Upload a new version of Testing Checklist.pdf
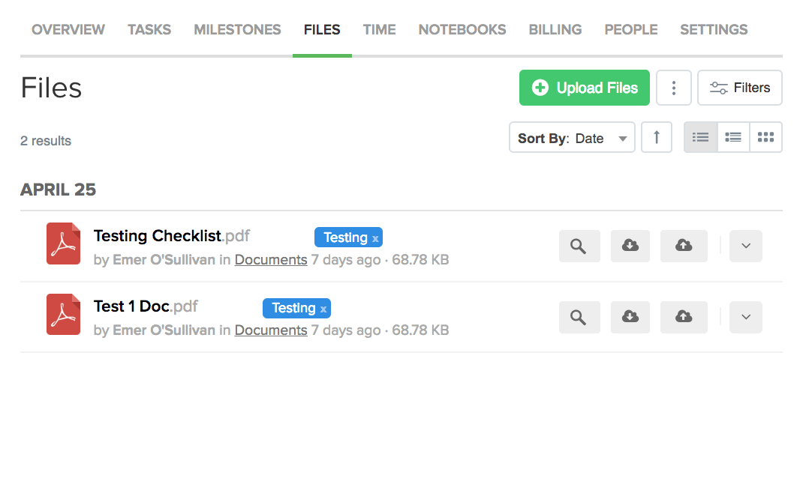This screenshot has height=493, width=803. coord(684,246)
